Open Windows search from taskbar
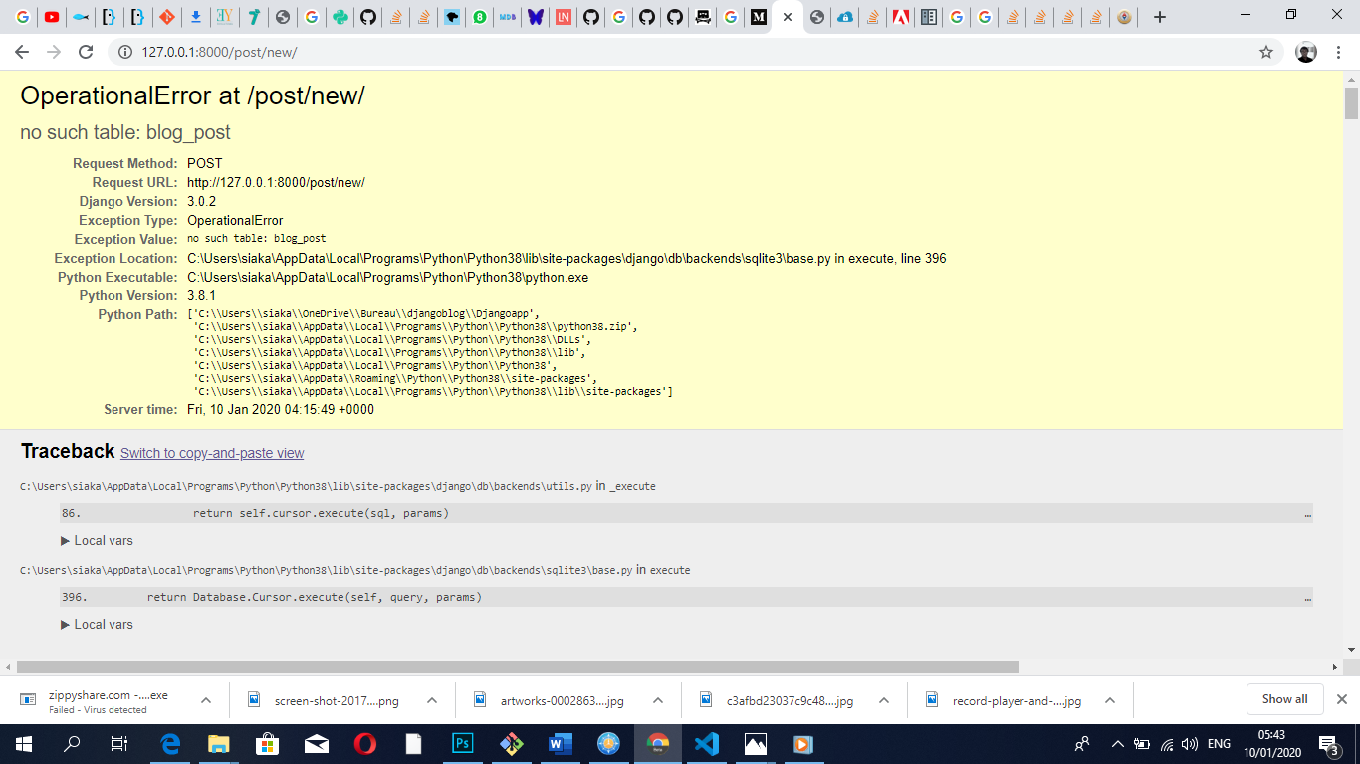 coord(72,743)
